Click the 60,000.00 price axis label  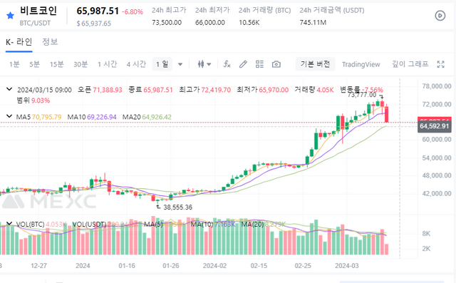pos(437,140)
